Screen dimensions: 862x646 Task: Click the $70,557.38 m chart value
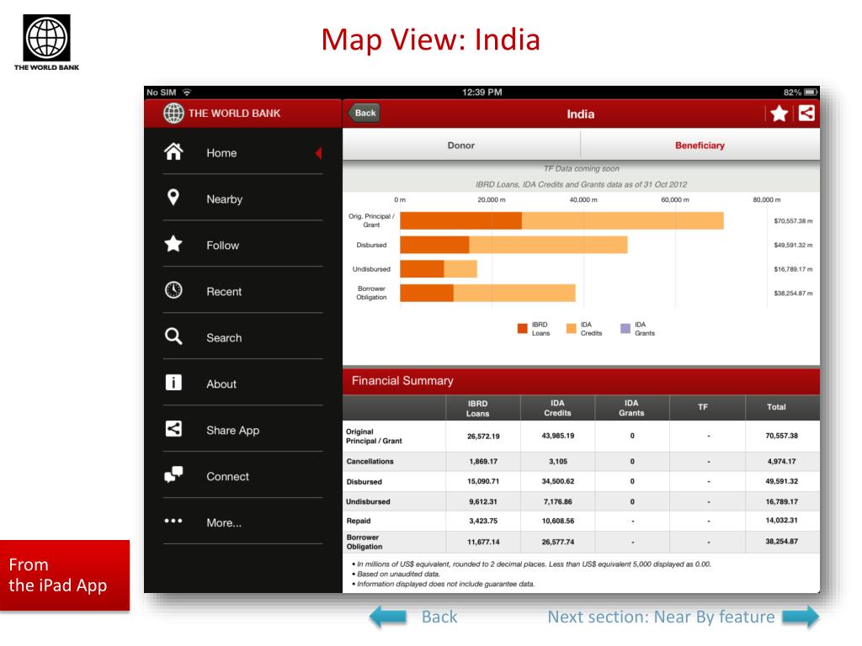793,221
